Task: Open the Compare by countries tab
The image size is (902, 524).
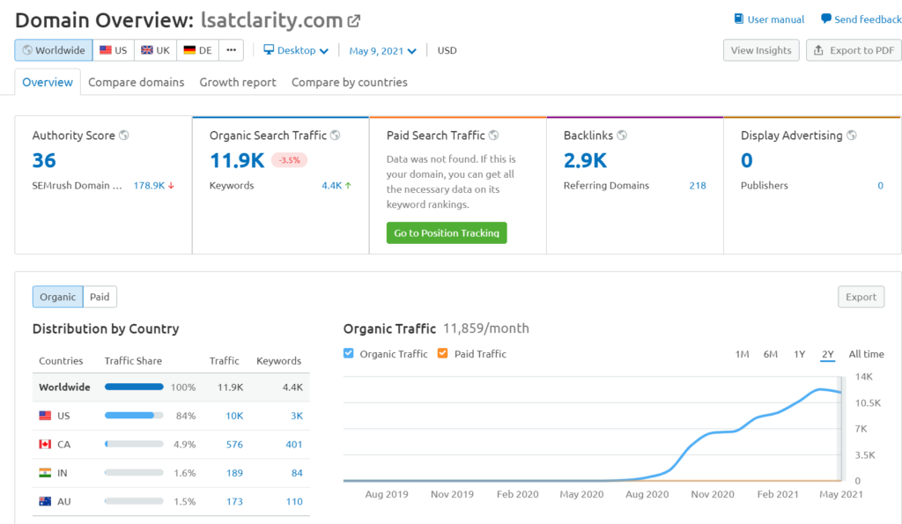Action: [349, 82]
